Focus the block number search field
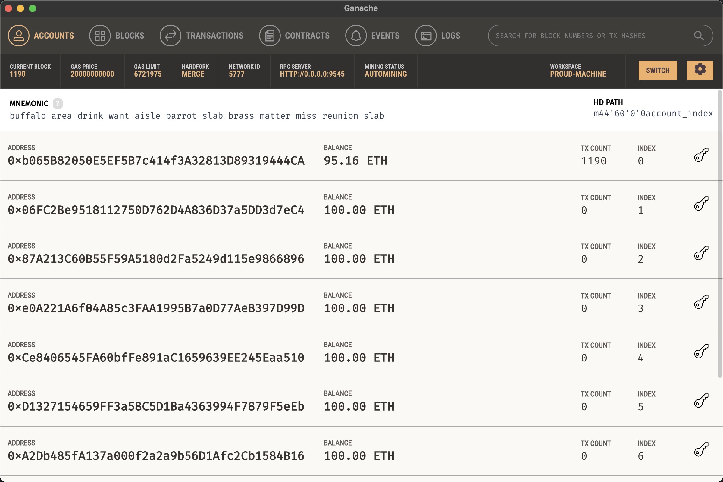Screen dimensions: 723x482 pyautogui.click(x=590, y=36)
